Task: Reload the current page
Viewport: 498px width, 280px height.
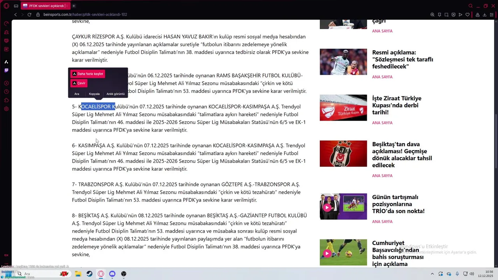Action: [x=29, y=14]
